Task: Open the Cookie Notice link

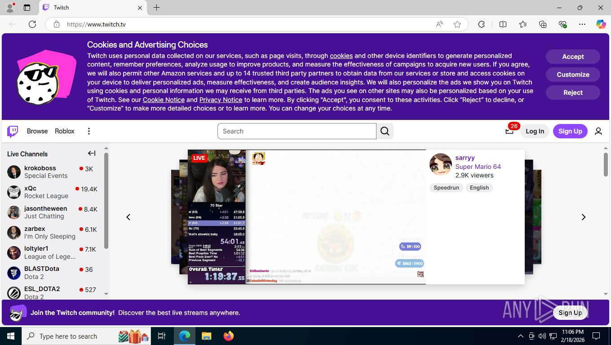Action: (164, 100)
